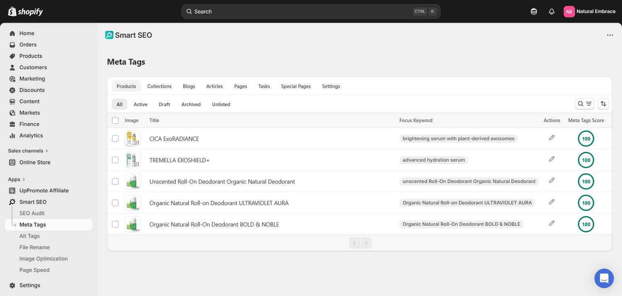The height and width of the screenshot is (296, 622).
Task: Click the Shopify search bar
Action: [x=311, y=12]
